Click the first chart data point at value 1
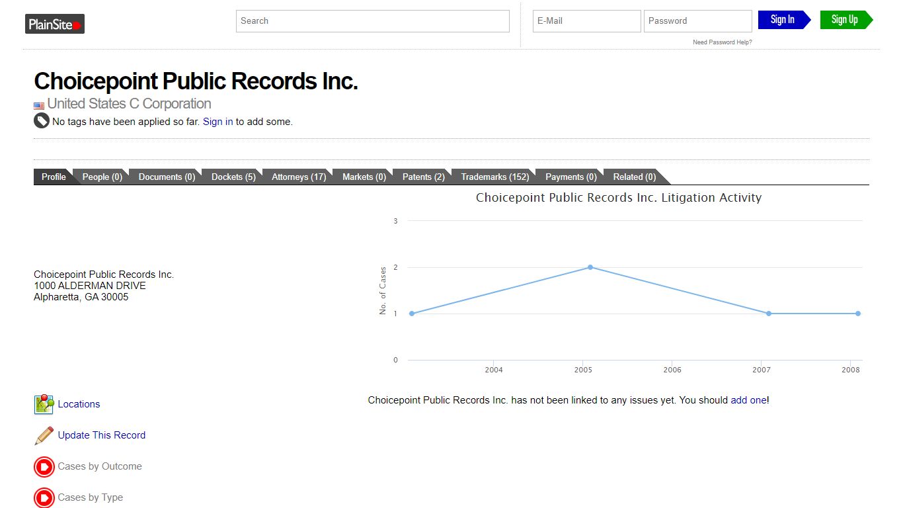This screenshot has width=903, height=508. 412,314
